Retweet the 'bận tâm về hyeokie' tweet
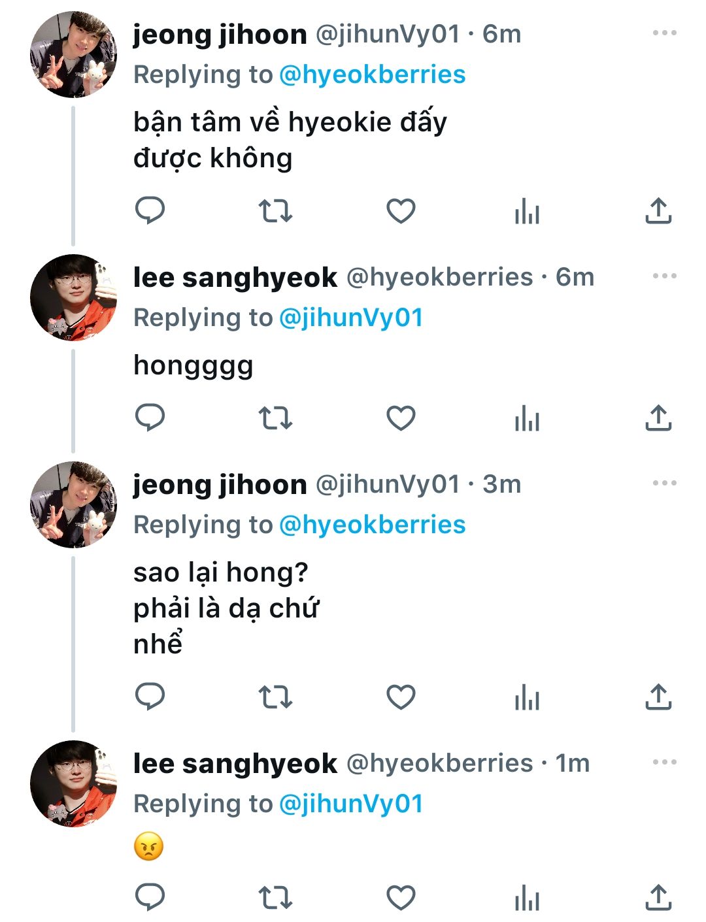The width and height of the screenshot is (706, 922). pyautogui.click(x=275, y=211)
